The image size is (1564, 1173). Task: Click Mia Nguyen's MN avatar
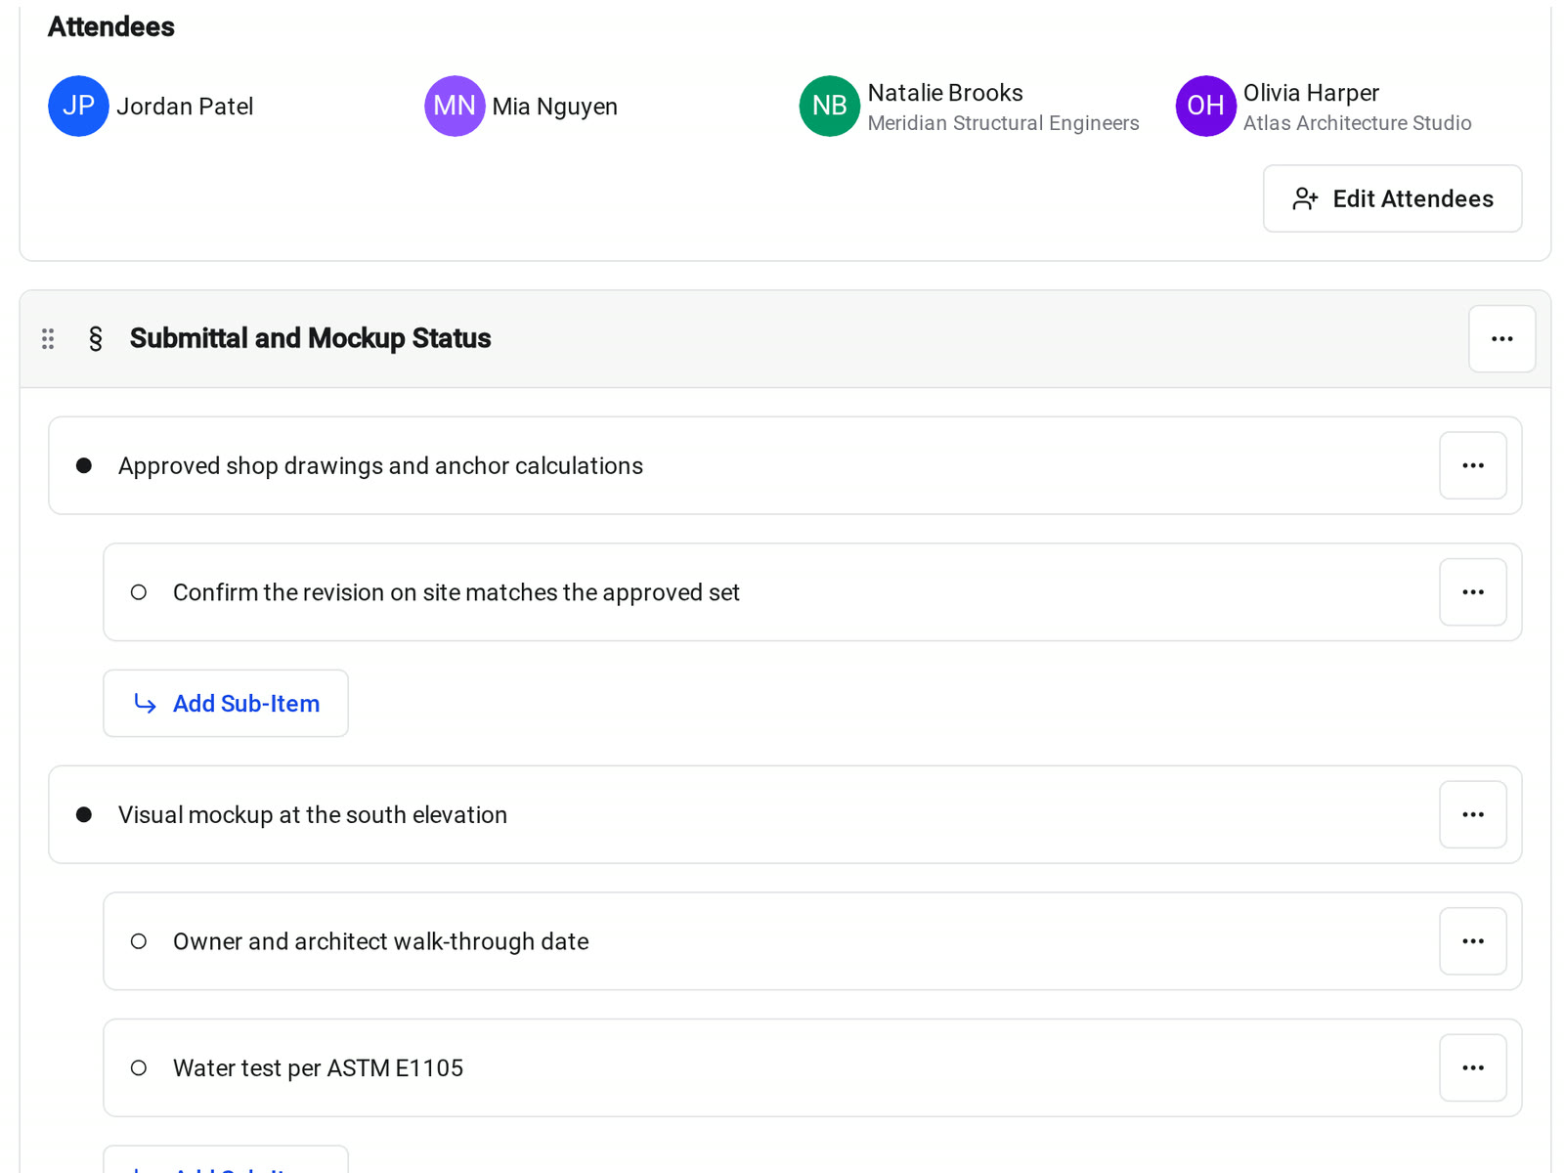click(455, 106)
